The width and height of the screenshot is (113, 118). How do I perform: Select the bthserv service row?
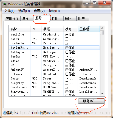click(54, 74)
